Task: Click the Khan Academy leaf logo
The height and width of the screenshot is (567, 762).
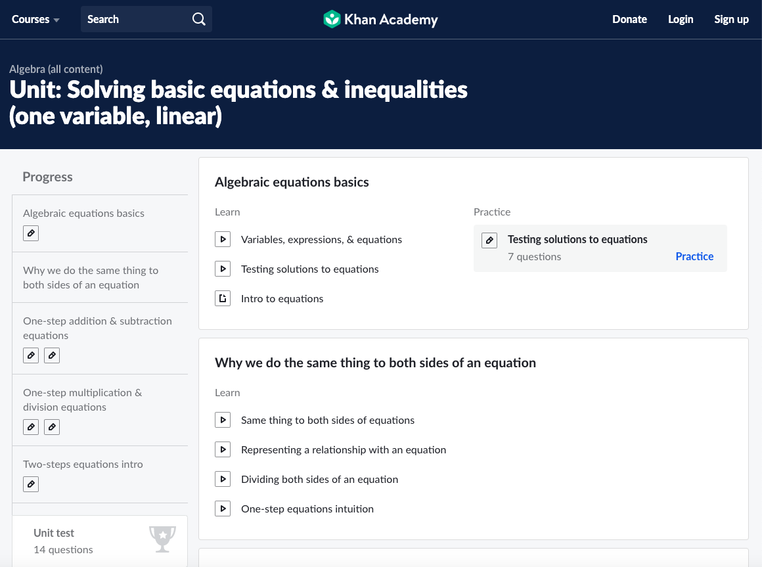Action: pos(332,19)
